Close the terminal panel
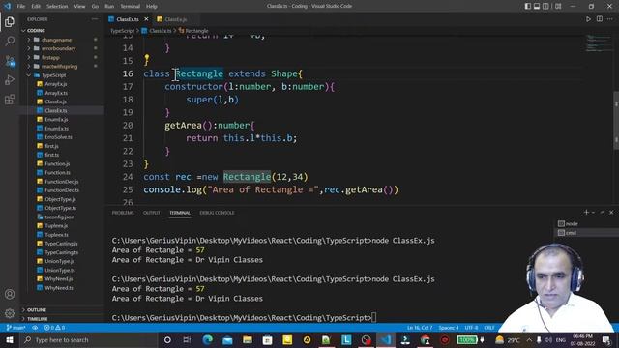This screenshot has width=619, height=348. (611, 213)
